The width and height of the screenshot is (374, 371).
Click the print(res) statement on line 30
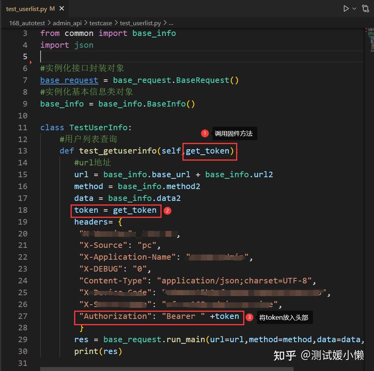(98, 351)
